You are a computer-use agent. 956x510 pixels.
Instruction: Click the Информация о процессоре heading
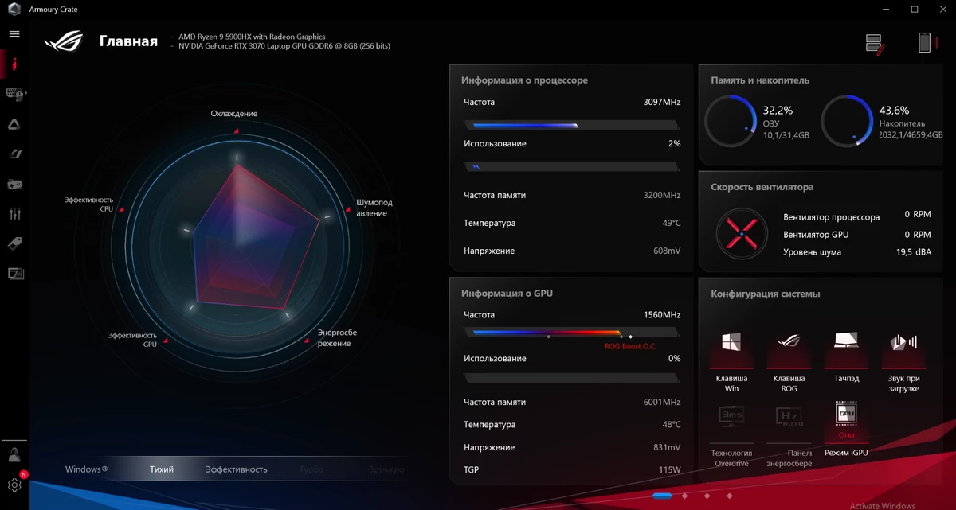[524, 80]
